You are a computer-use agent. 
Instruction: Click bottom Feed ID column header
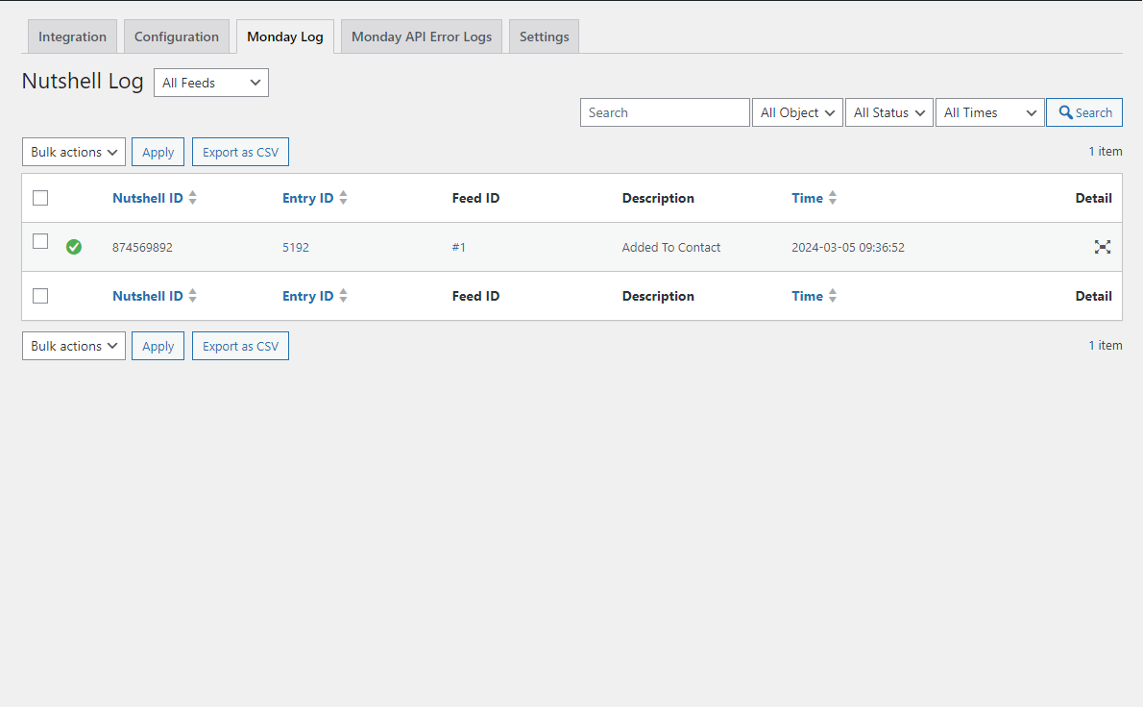[x=475, y=296]
